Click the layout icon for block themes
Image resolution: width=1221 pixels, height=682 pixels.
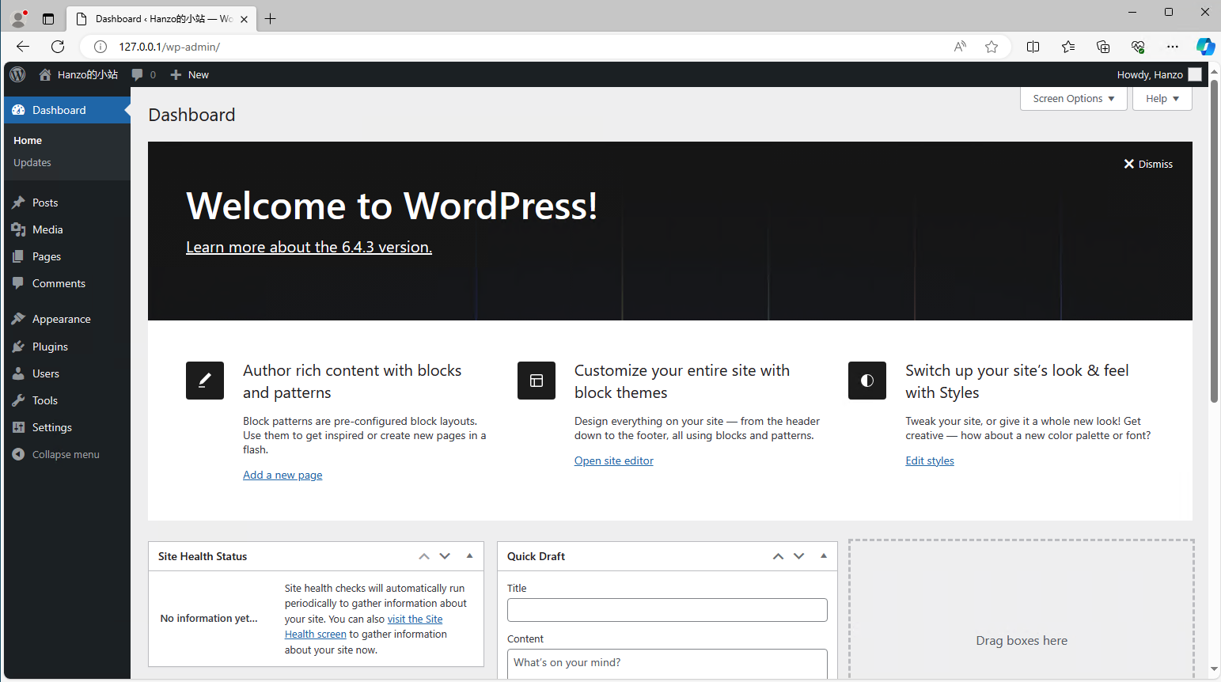pyautogui.click(x=537, y=381)
